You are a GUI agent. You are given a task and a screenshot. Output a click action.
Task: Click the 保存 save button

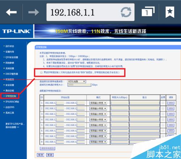41,155
